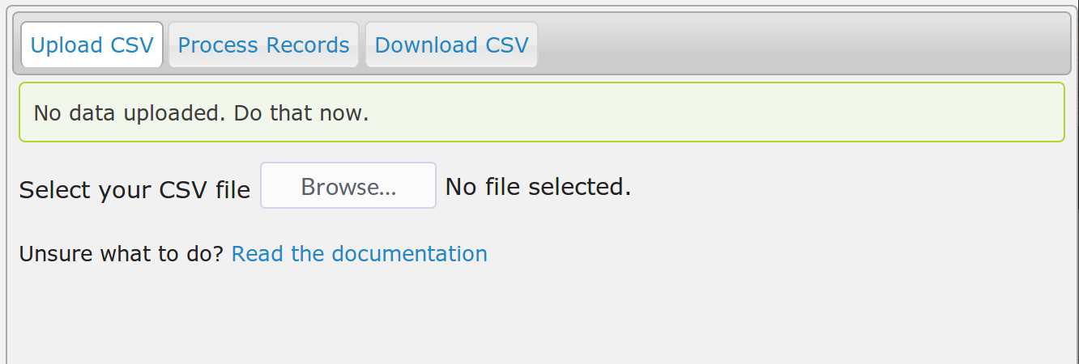This screenshot has height=364, width=1079.
Task: Go to the Download CSV tab
Action: pyautogui.click(x=451, y=45)
